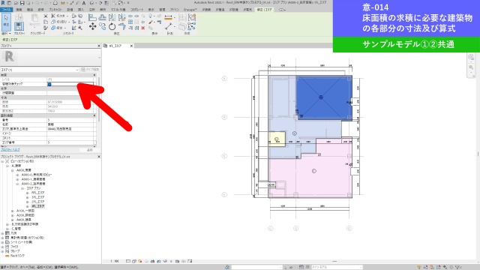Select the Mirror pick axis tool
This screenshot has height=270, width=480.
tap(112, 17)
